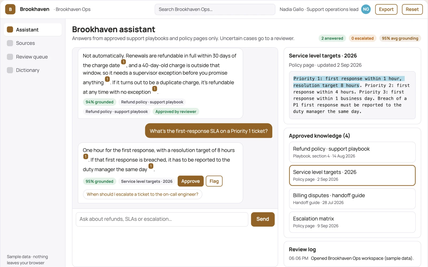428x267 pixels.
Task: Click the Reset button
Action: pos(412,9)
